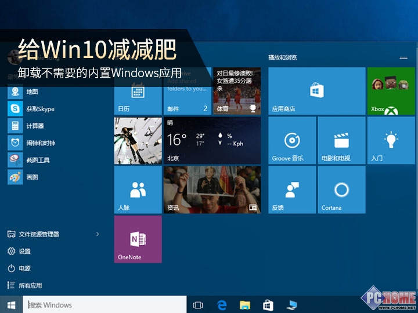Focus the Search Windows box
Viewport: 418px width, 313px height.
[105, 305]
